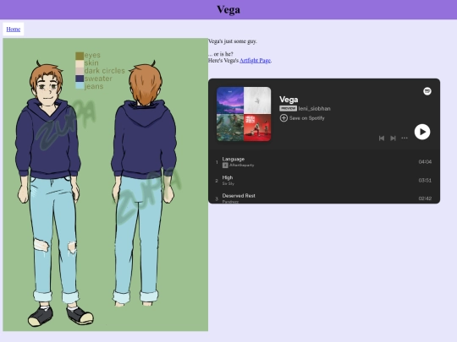Play the Vega playlist
This screenshot has width=457, height=342.
tap(422, 132)
